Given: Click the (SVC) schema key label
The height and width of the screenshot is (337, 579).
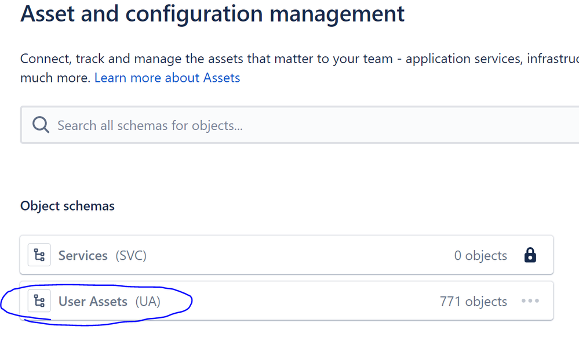Looking at the screenshot, I should 131,256.
